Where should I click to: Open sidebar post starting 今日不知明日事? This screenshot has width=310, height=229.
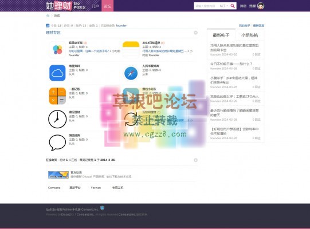231,64
